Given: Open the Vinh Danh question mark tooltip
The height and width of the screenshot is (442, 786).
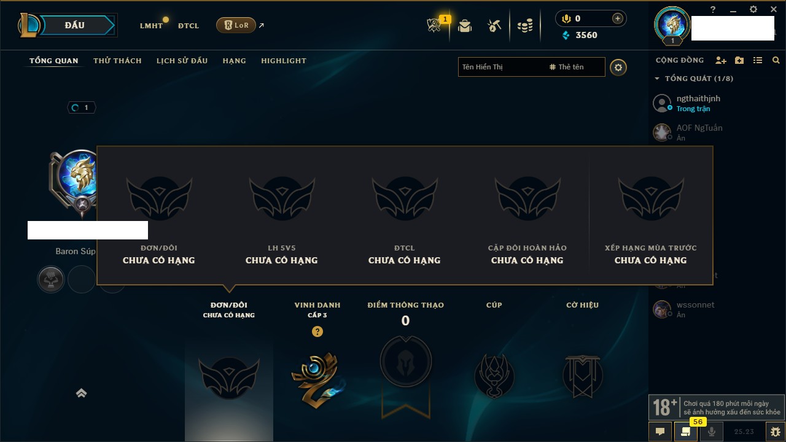Looking at the screenshot, I should click(317, 331).
